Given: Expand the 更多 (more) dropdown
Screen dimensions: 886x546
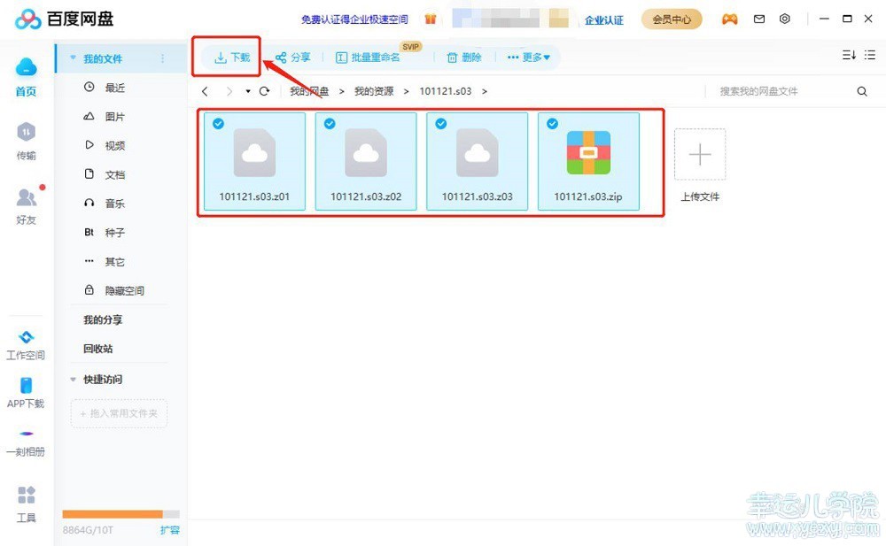Looking at the screenshot, I should pos(529,58).
